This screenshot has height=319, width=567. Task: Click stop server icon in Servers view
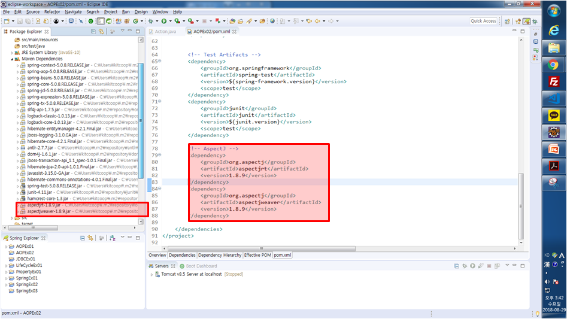click(x=489, y=266)
